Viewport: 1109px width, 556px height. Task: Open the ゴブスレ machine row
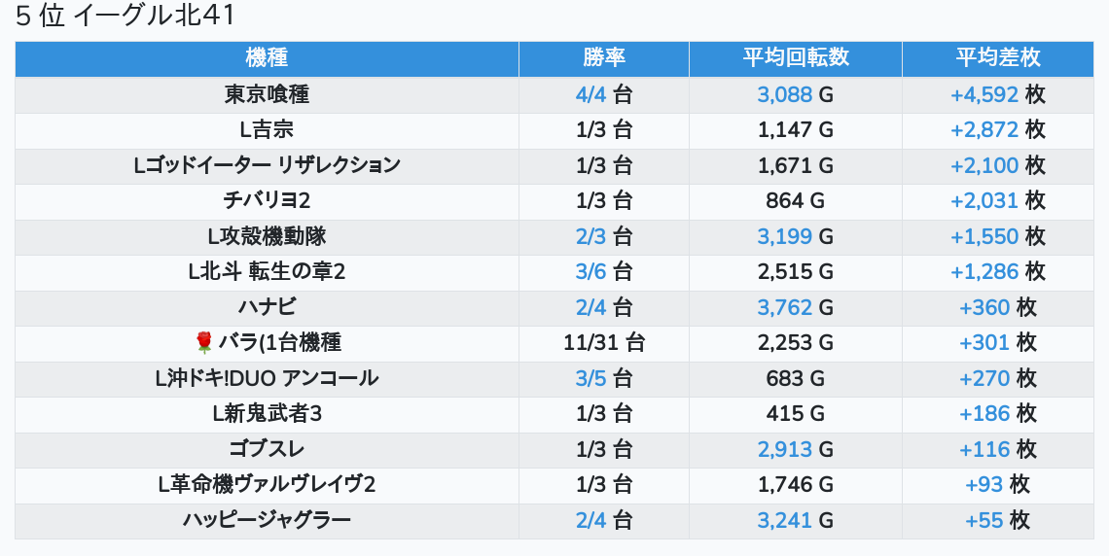coord(267,449)
